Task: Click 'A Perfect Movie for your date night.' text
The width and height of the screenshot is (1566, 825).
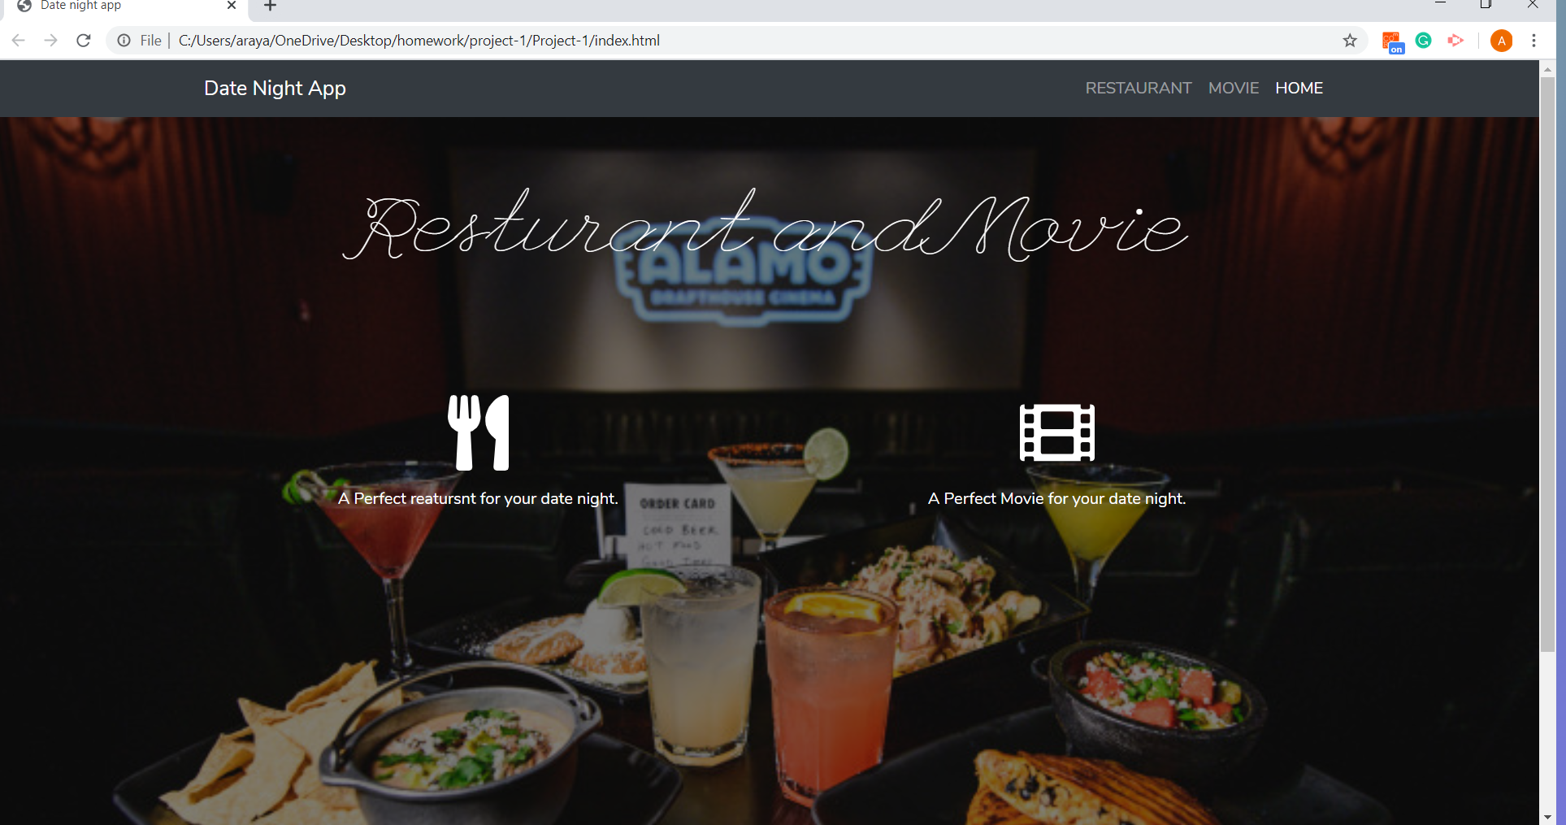Action: coord(1056,498)
